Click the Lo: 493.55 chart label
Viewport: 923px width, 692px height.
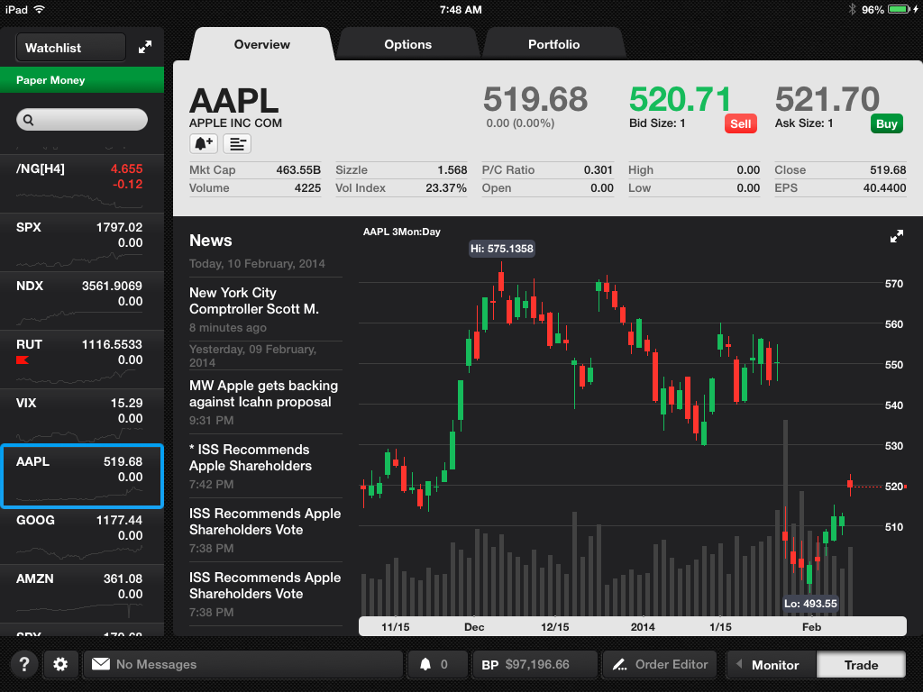click(x=810, y=604)
